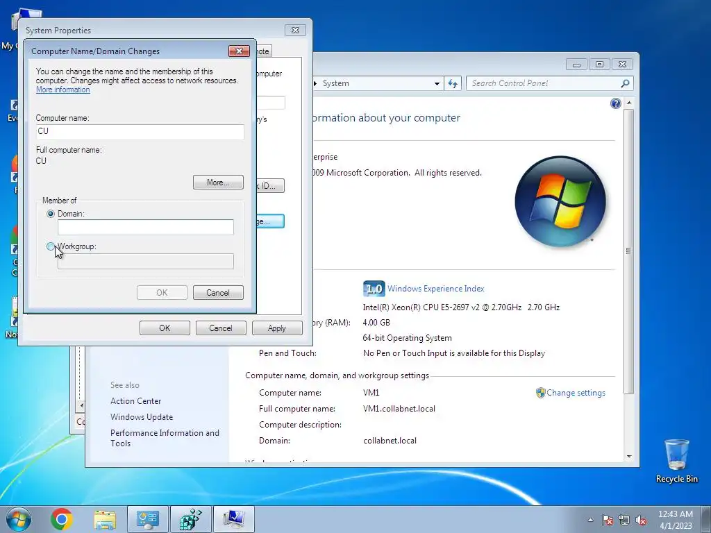Image resolution: width=711 pixels, height=533 pixels.
Task: Click the More... button
Action: pyautogui.click(x=218, y=183)
